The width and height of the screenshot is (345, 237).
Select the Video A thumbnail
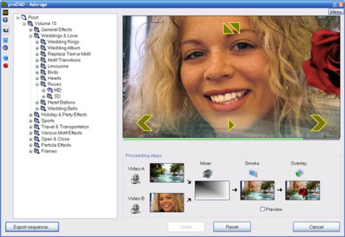[167, 173]
